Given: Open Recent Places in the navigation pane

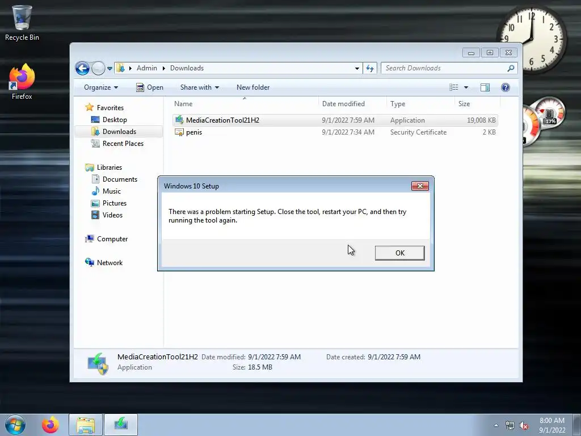Looking at the screenshot, I should click(x=123, y=144).
